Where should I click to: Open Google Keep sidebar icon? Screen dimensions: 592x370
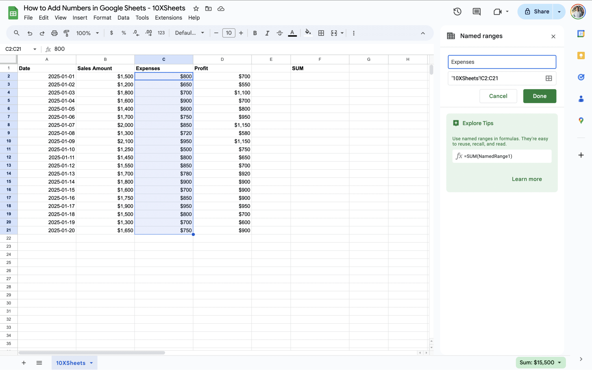click(581, 55)
